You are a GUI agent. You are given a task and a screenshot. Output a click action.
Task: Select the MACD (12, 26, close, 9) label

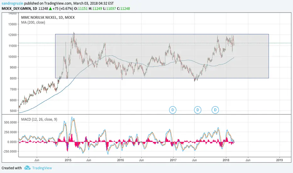[39, 119]
